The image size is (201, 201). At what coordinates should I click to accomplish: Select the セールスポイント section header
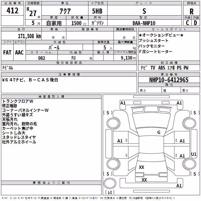coord(169,29)
